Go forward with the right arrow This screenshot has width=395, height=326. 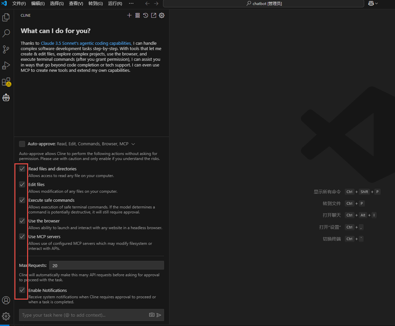(156, 4)
